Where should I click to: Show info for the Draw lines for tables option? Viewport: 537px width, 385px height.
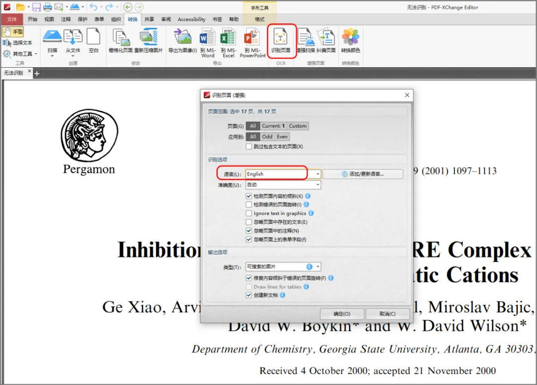tap(306, 287)
